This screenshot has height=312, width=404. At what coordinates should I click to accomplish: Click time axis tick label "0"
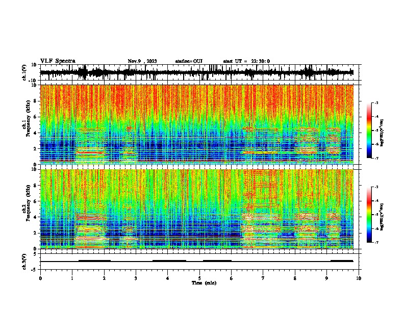pyautogui.click(x=40, y=278)
